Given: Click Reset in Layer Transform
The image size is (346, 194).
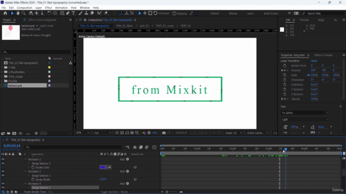Looking at the screenshot, I should [x=314, y=61].
